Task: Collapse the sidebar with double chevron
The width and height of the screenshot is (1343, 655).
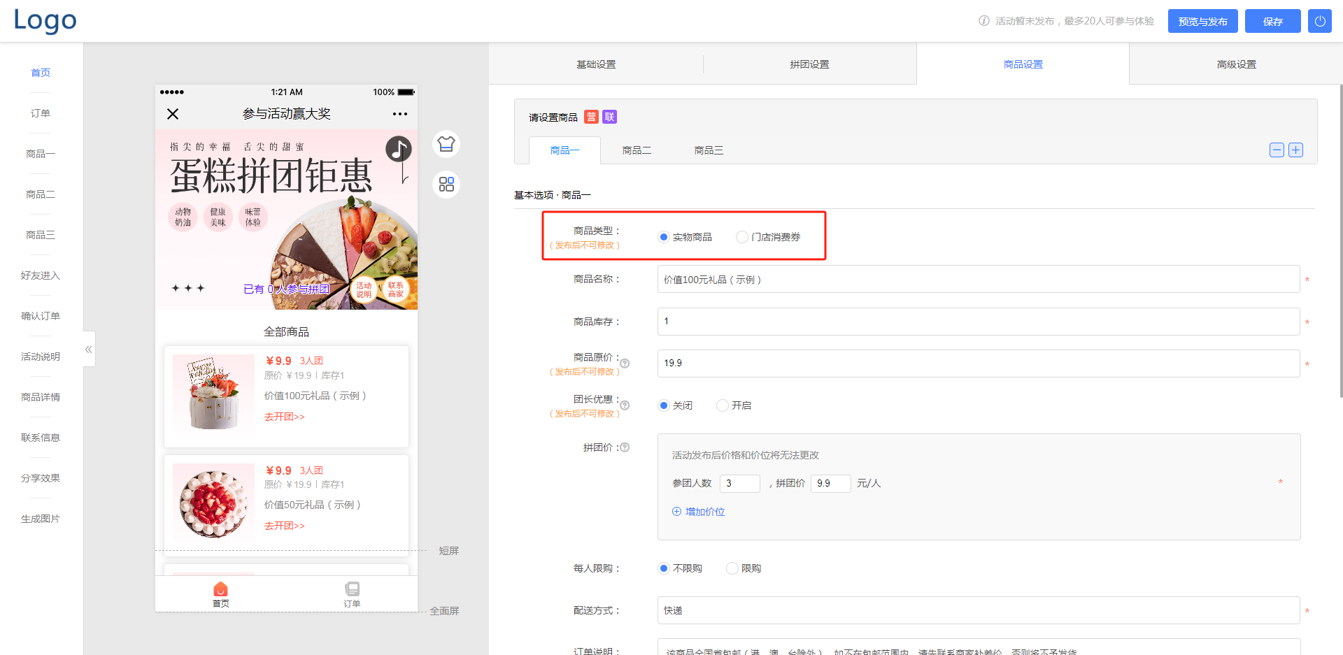Action: point(89,349)
